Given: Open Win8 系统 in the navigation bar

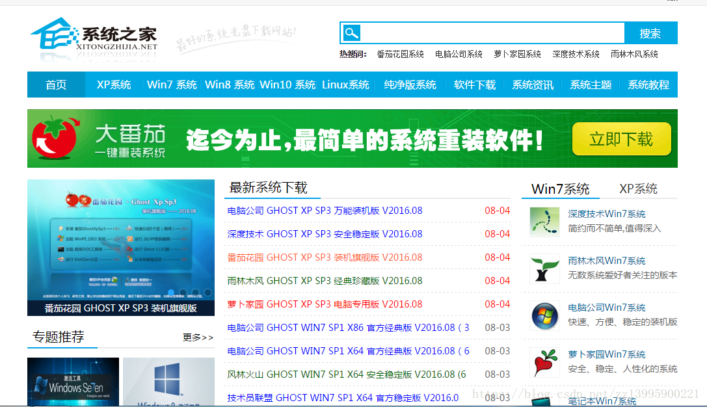Looking at the screenshot, I should point(230,85).
